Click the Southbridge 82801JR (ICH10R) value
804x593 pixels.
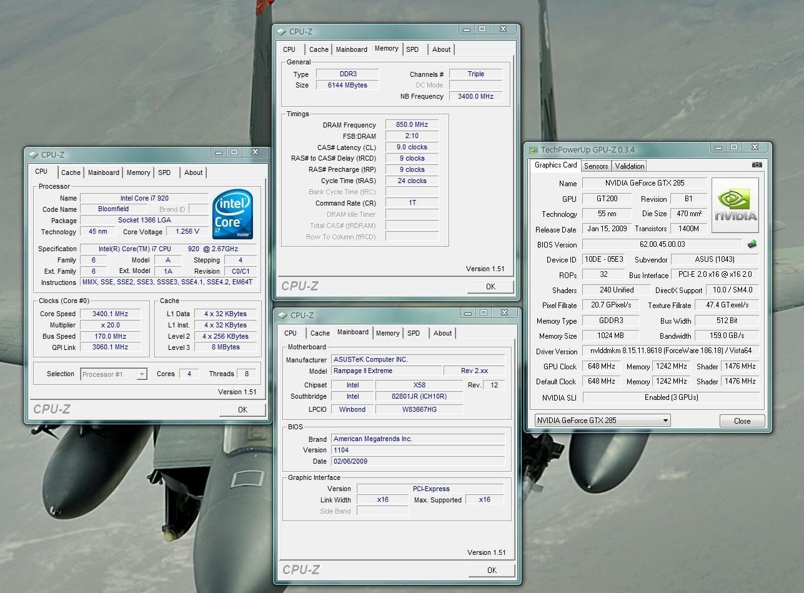[x=419, y=396]
